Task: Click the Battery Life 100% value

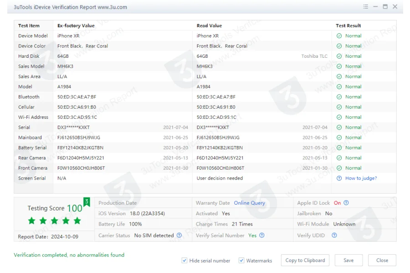Action: [x=135, y=224]
